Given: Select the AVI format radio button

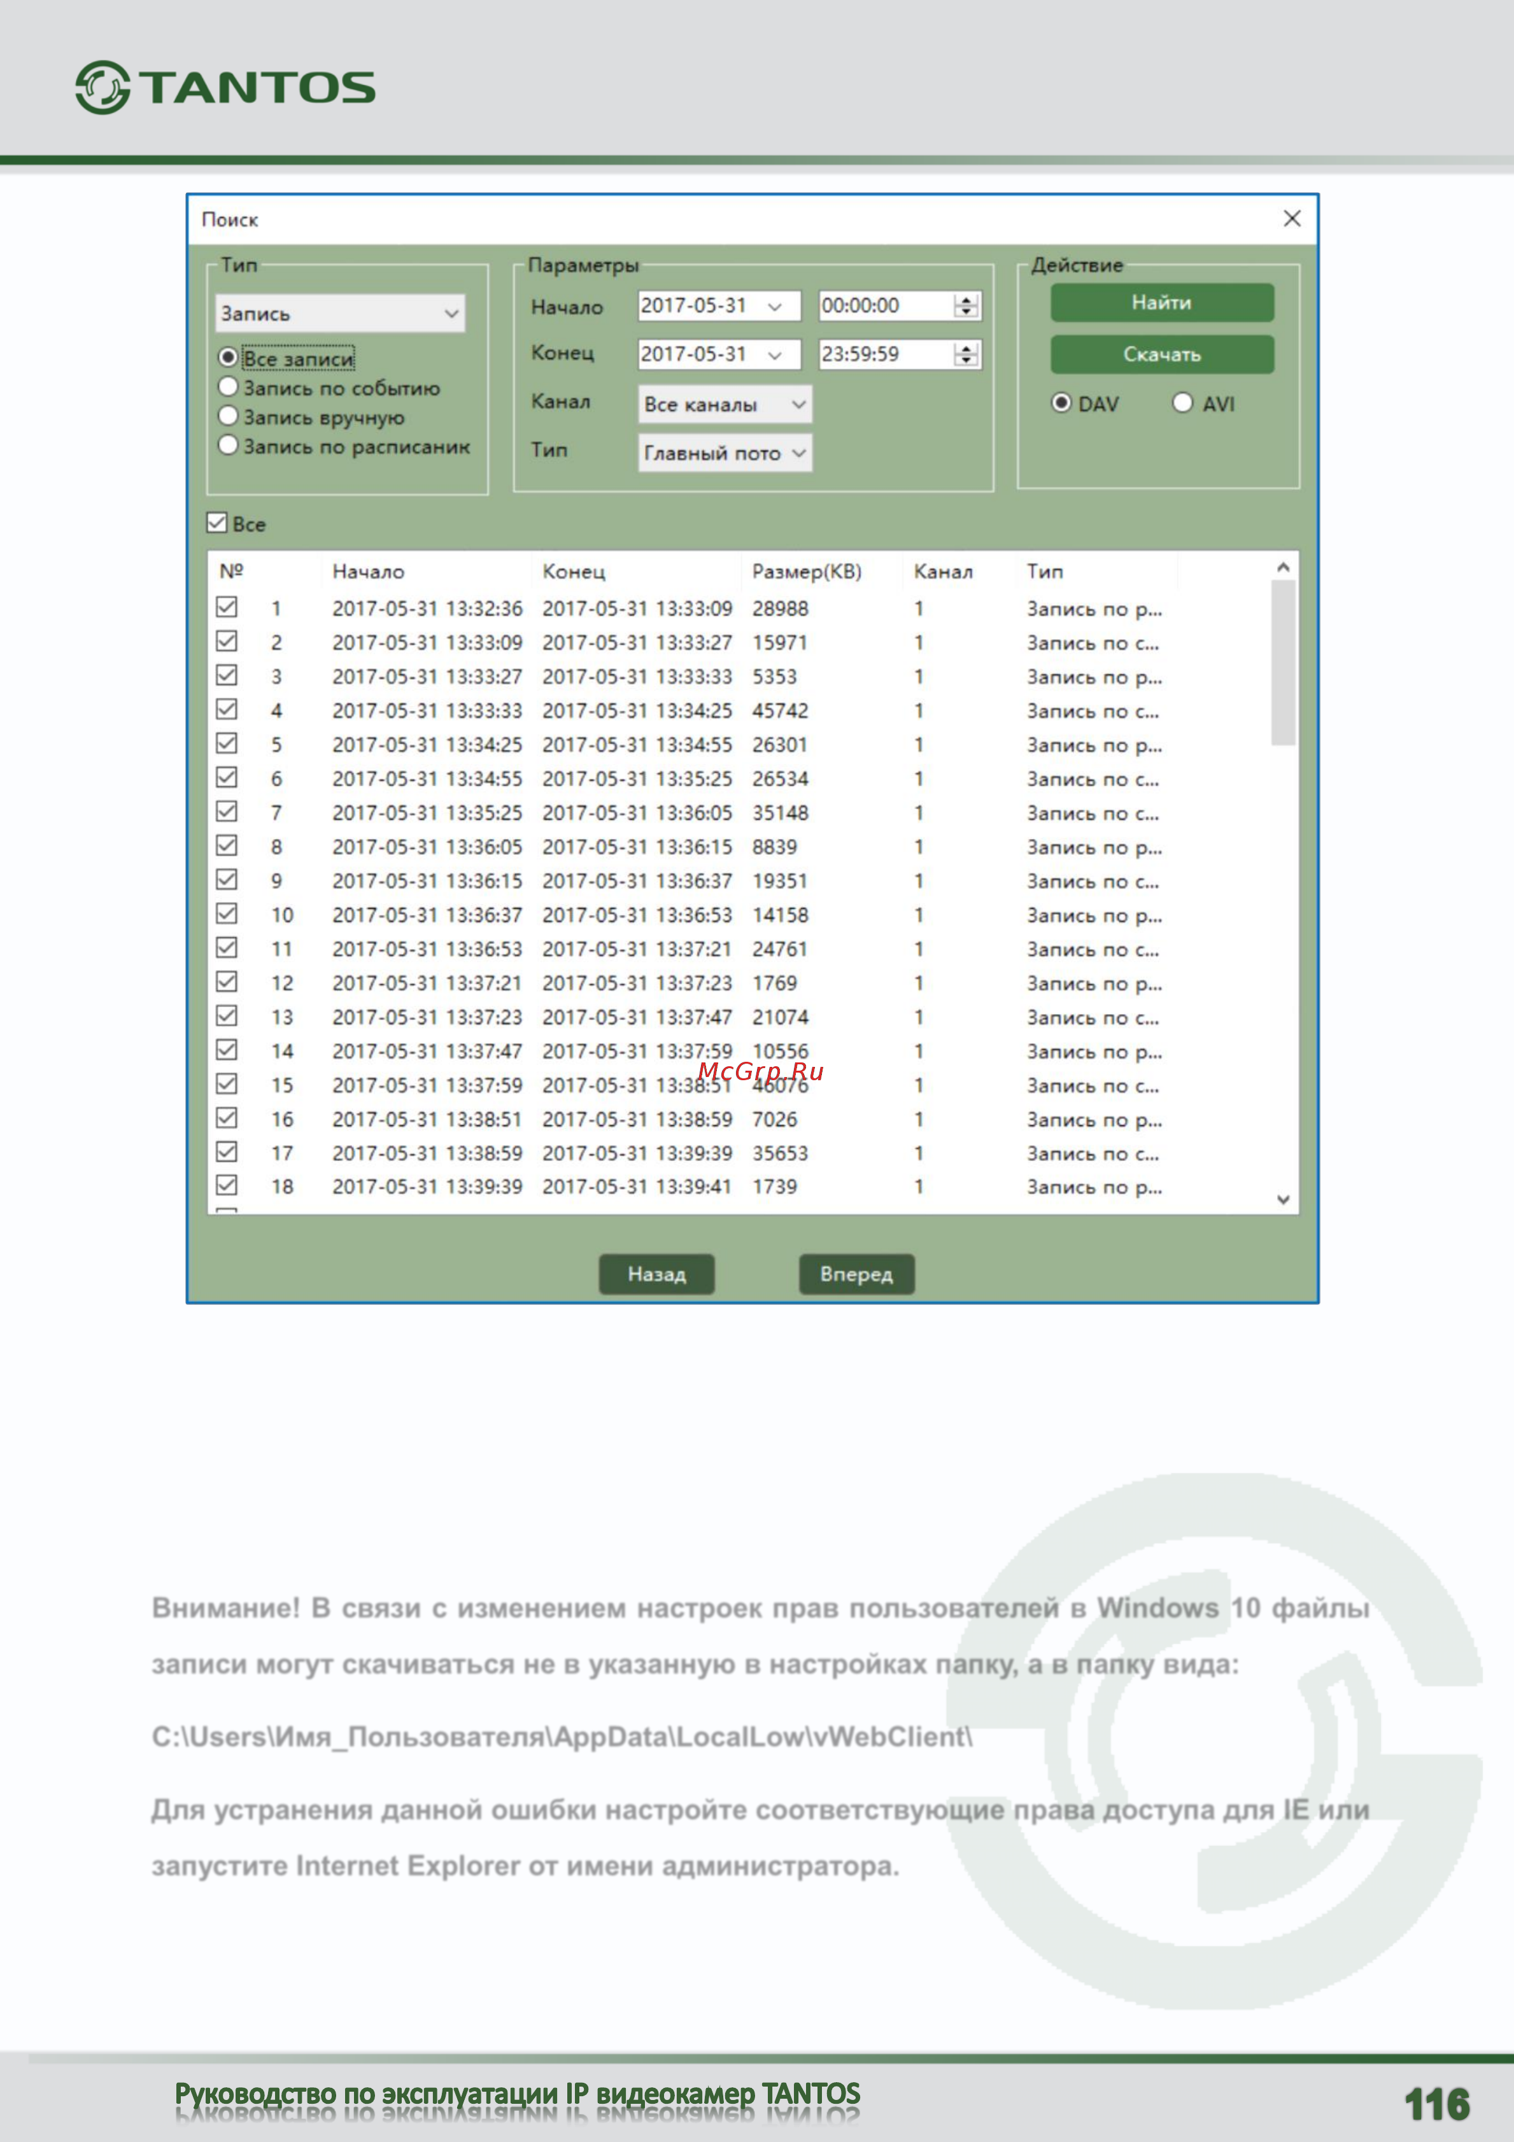Looking at the screenshot, I should (x=1182, y=403).
